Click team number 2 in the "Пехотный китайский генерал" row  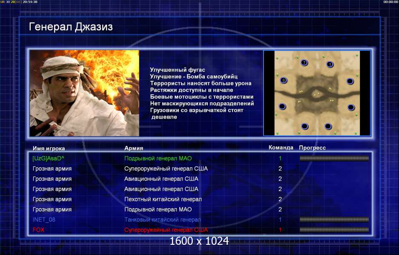point(280,199)
